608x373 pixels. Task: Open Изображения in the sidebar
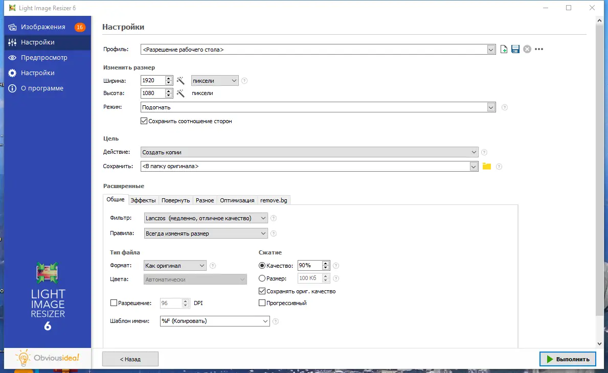(48, 27)
